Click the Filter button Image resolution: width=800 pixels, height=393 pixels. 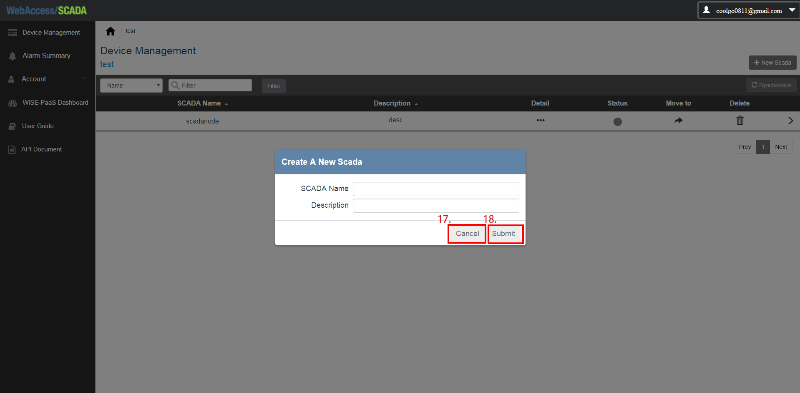coord(274,86)
